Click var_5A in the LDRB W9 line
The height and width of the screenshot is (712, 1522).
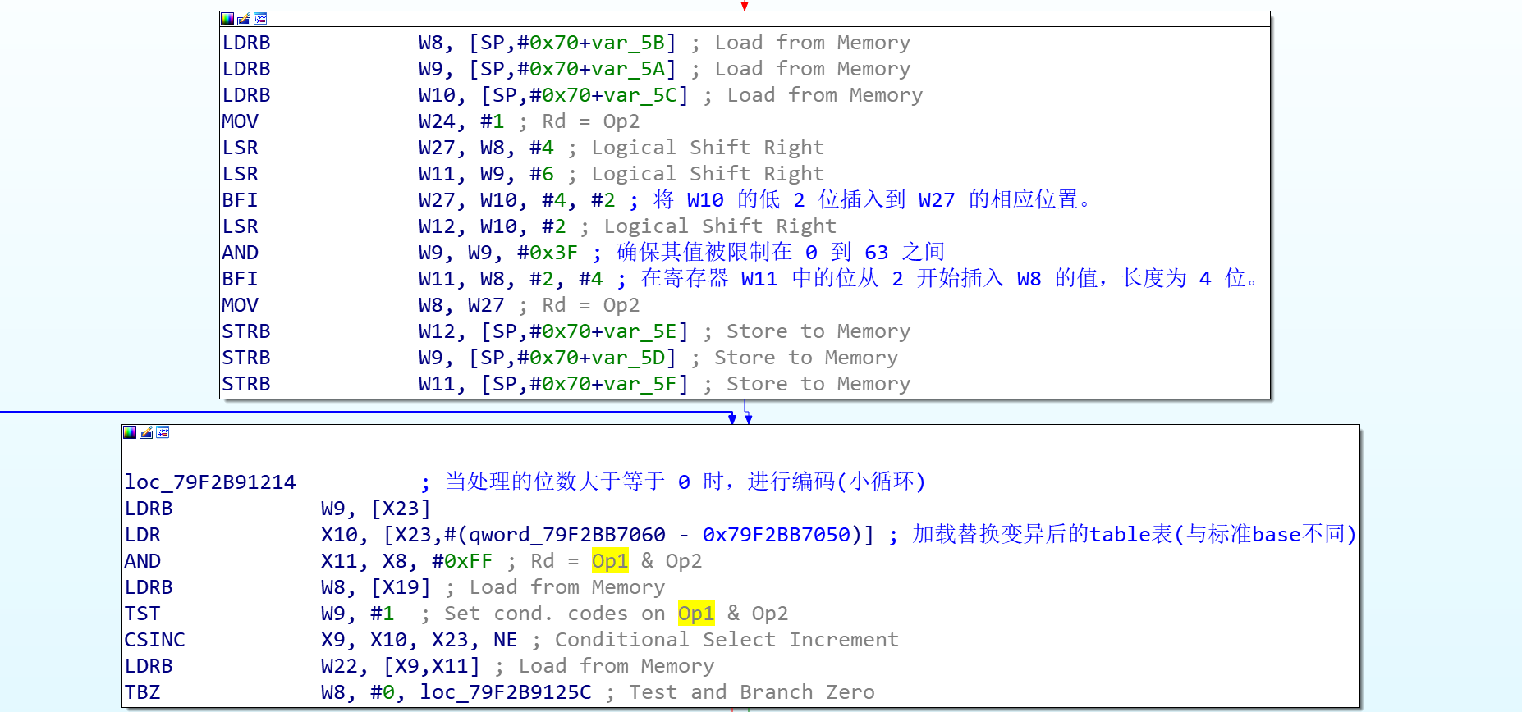tap(628, 69)
